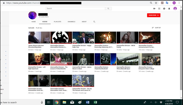Open Excel from the taskbar
This screenshot has width=183, height=105.
click(95, 102)
